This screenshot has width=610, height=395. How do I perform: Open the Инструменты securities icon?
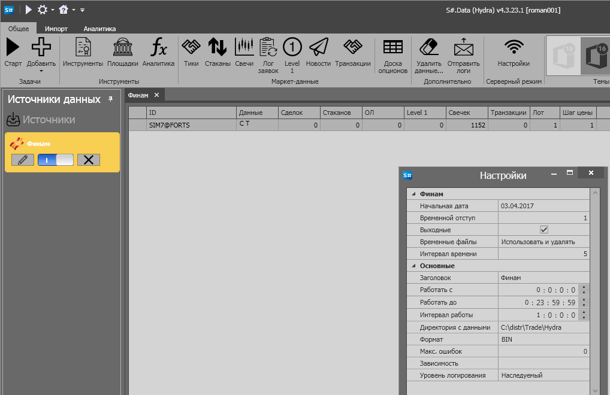point(83,47)
